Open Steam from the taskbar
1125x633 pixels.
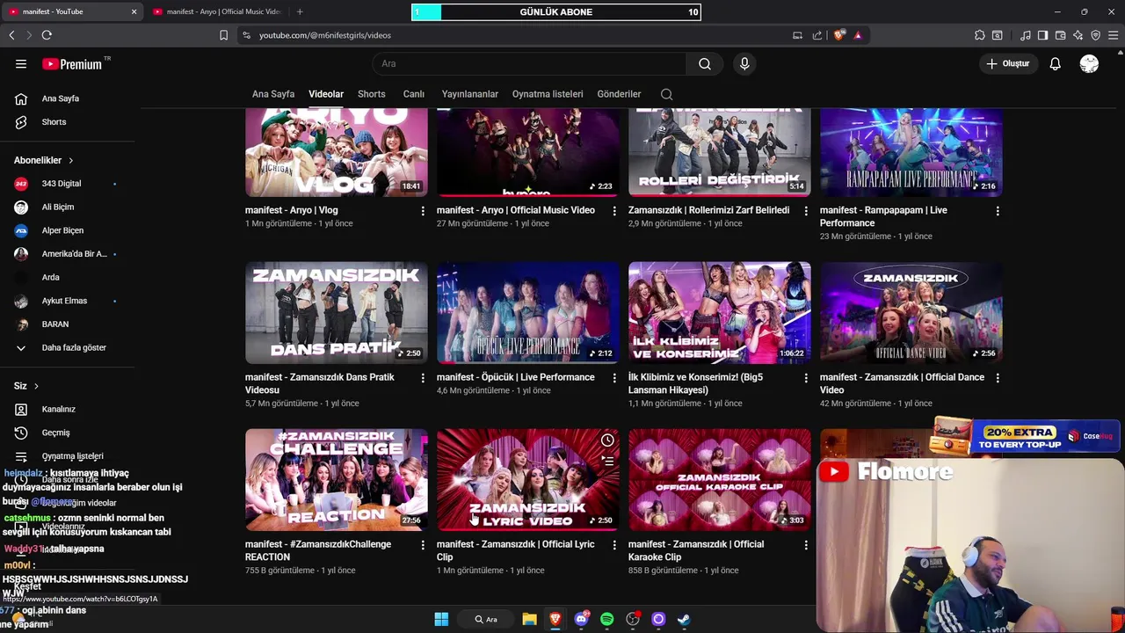(x=684, y=619)
